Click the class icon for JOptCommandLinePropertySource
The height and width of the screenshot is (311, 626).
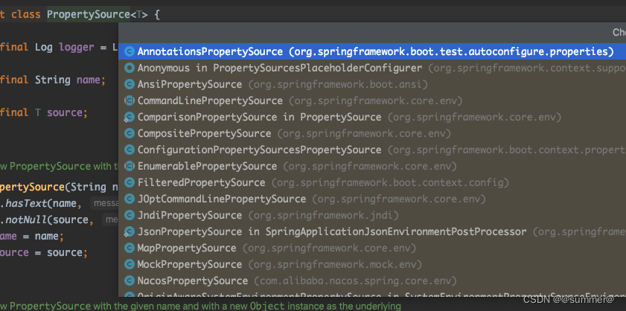tap(129, 199)
